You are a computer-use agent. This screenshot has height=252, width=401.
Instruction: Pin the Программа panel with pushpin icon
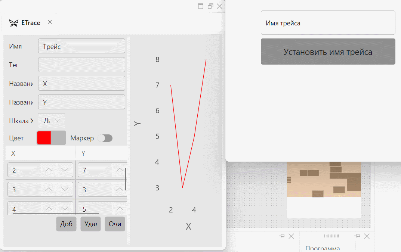click(357, 236)
